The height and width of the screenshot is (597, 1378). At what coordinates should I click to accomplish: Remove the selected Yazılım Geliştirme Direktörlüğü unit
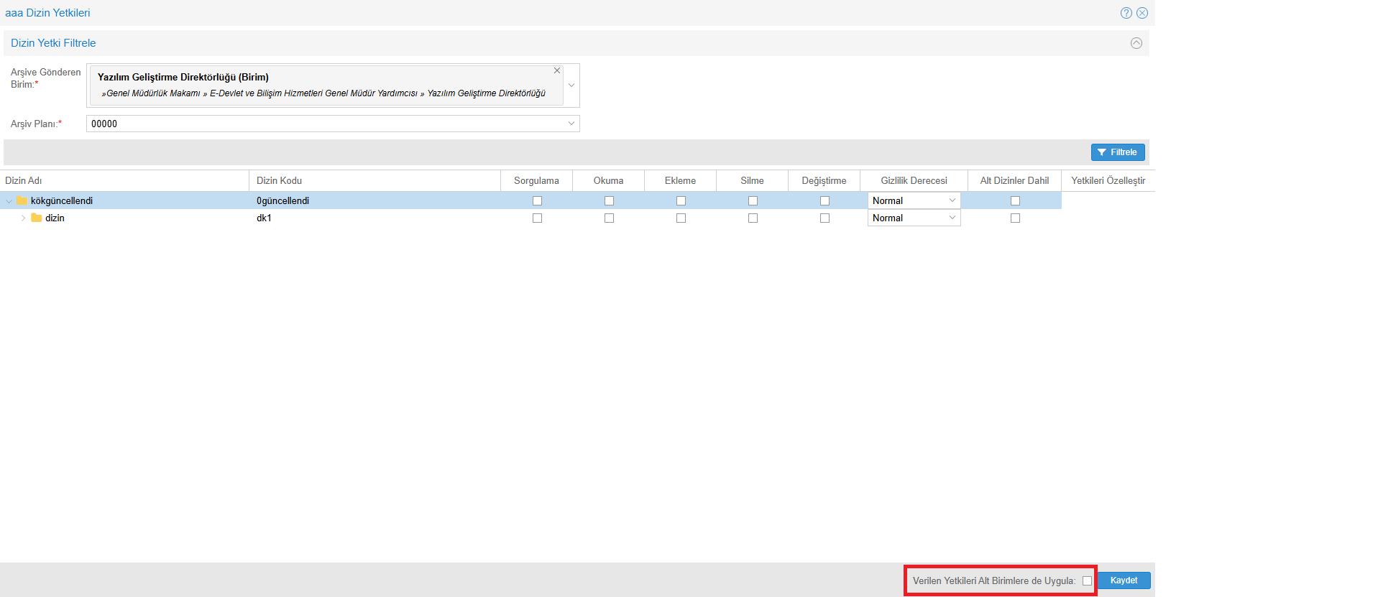point(556,71)
